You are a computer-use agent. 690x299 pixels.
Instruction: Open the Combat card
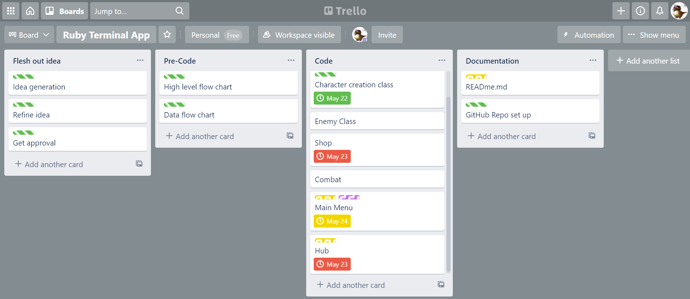(377, 179)
